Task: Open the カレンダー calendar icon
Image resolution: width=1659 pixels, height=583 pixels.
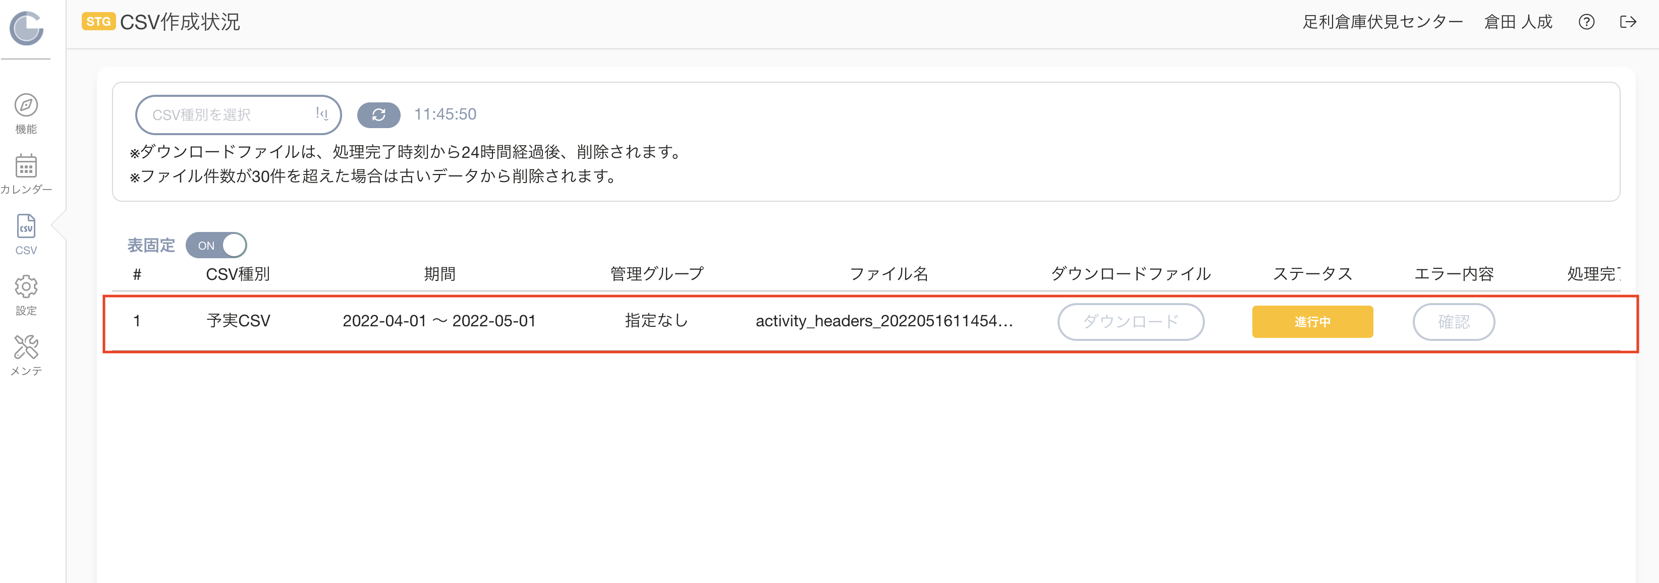Action: tap(26, 165)
